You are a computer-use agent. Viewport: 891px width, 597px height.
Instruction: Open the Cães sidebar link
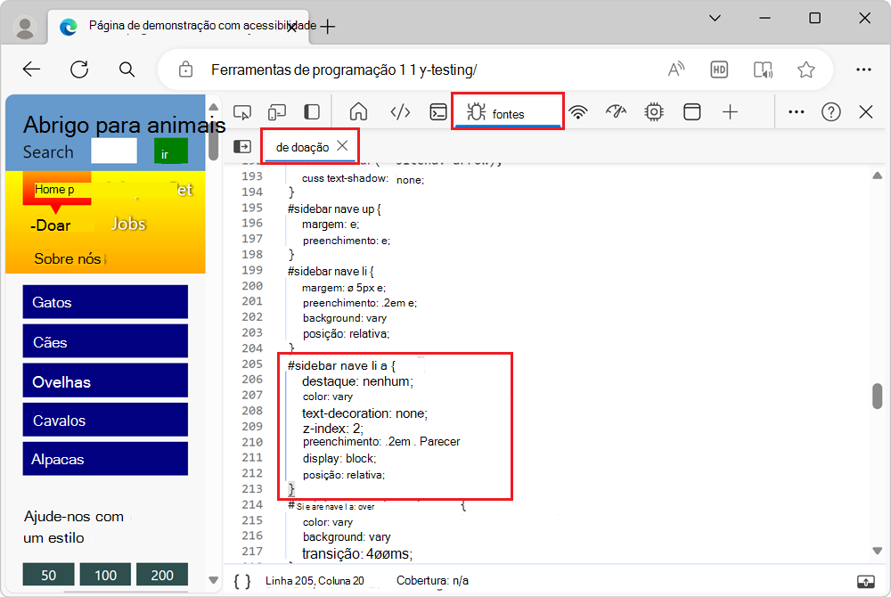tap(105, 341)
